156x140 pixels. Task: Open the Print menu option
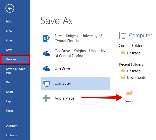pos(9,82)
